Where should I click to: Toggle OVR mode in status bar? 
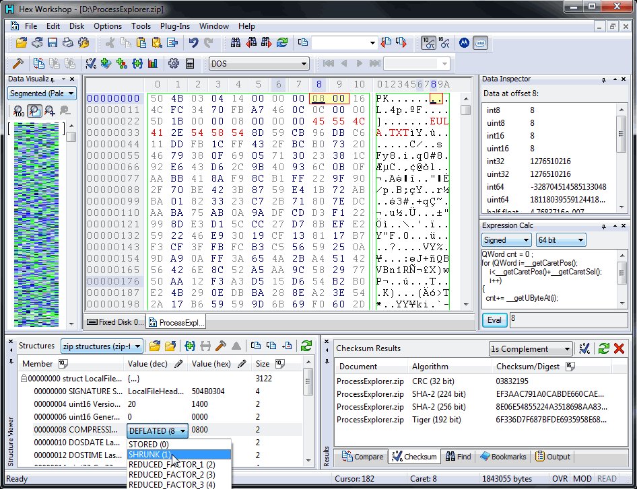click(560, 479)
